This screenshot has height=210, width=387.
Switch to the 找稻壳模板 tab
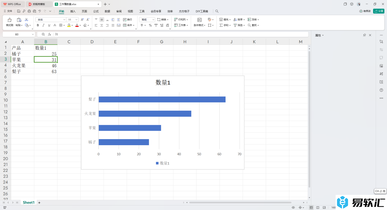point(39,4)
